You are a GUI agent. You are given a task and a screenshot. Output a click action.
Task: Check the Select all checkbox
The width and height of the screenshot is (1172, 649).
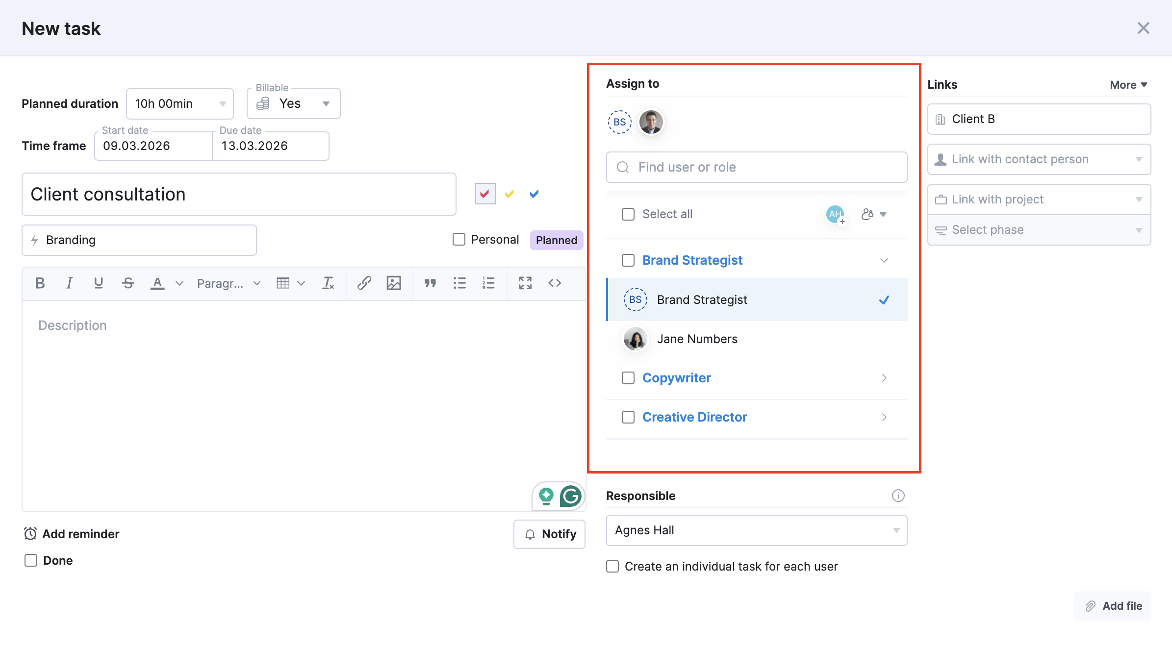coord(628,214)
